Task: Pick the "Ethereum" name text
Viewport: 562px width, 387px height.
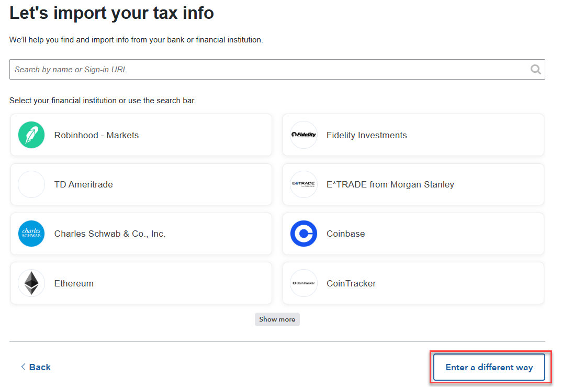Action: click(x=74, y=283)
